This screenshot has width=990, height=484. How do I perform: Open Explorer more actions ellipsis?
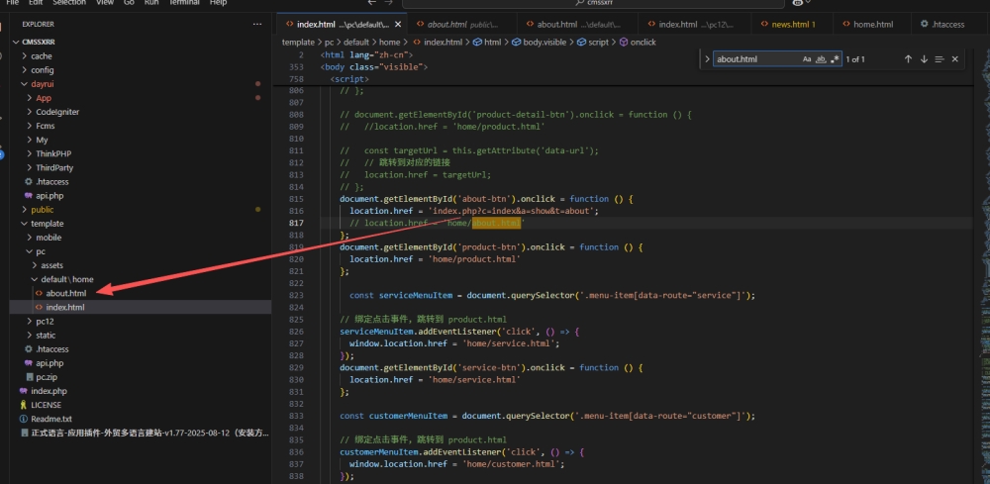pyautogui.click(x=257, y=24)
